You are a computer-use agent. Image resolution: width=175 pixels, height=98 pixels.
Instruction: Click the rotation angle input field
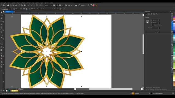coord(17,9)
